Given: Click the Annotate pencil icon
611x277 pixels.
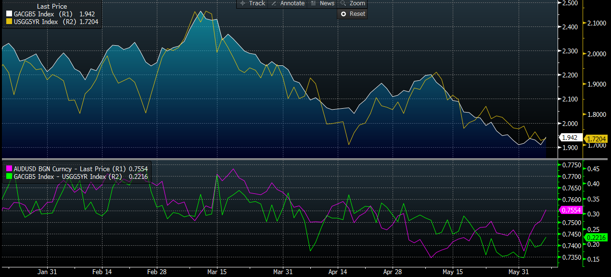Looking at the screenshot, I should pyautogui.click(x=274, y=3).
